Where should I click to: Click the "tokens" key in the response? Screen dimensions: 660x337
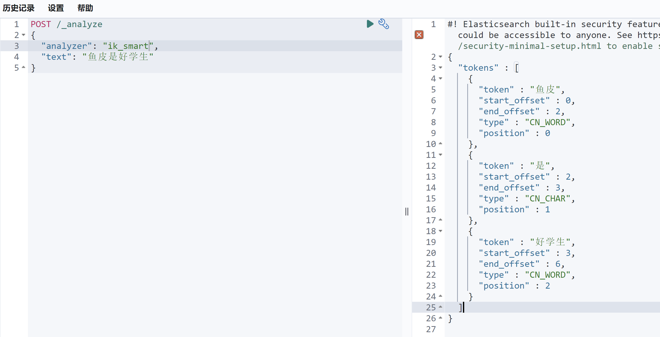click(478, 68)
